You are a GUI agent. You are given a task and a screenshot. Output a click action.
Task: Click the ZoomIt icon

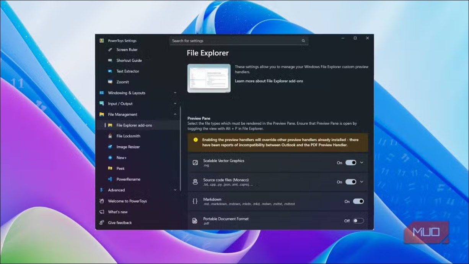(x=110, y=82)
